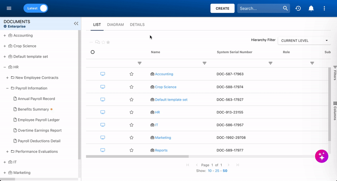Screen dimensions: 337x181
Task: Switch to the LIST tab
Action: [97, 25]
